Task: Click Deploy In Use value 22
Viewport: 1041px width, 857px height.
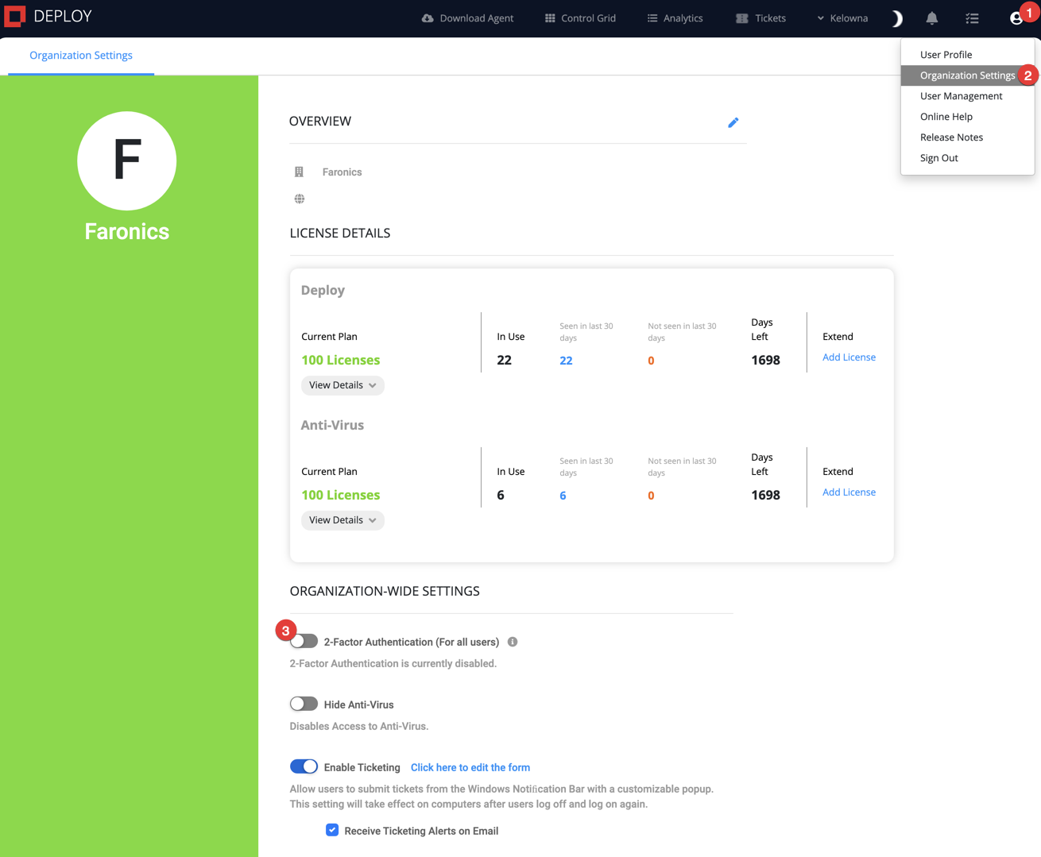Action: [x=504, y=360]
